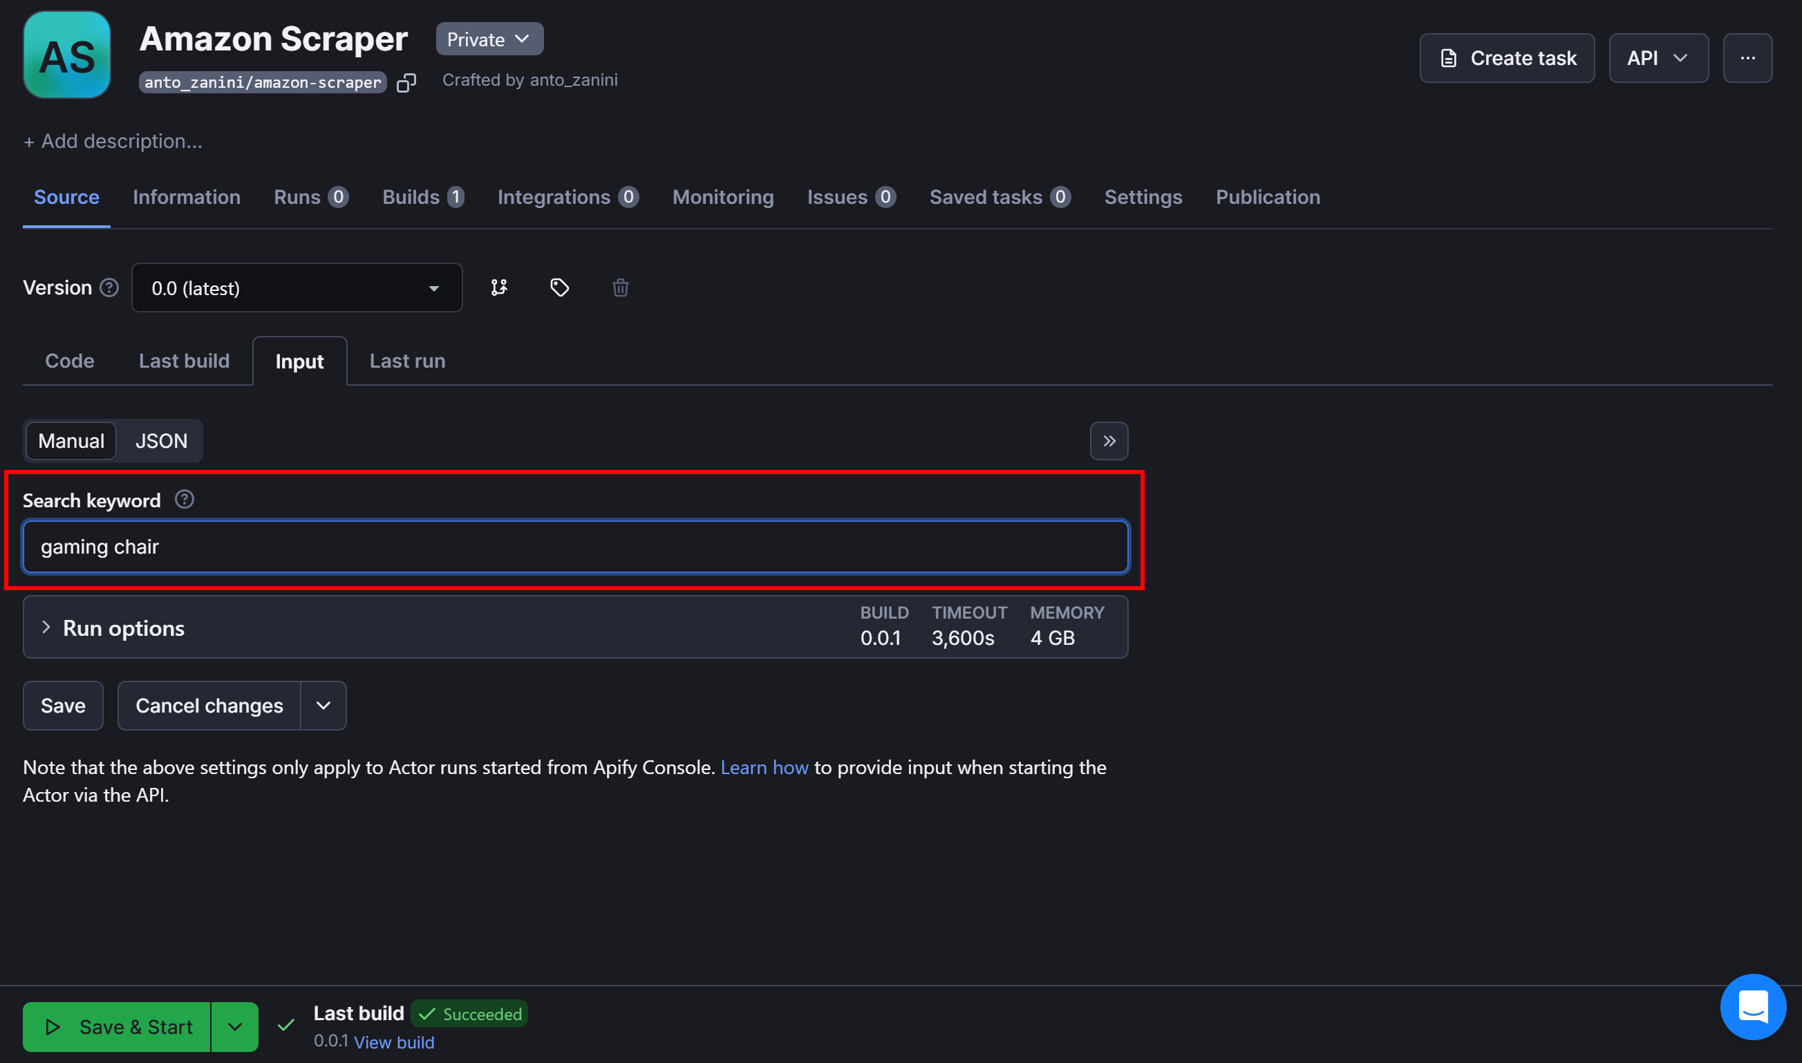Open the 0.0 (latest) version dropdown
Screen dimensions: 1802x1063
[x=297, y=288]
